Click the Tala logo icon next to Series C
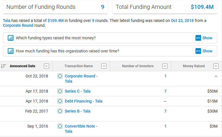This screenshot has width=222, height=137. (60, 91)
